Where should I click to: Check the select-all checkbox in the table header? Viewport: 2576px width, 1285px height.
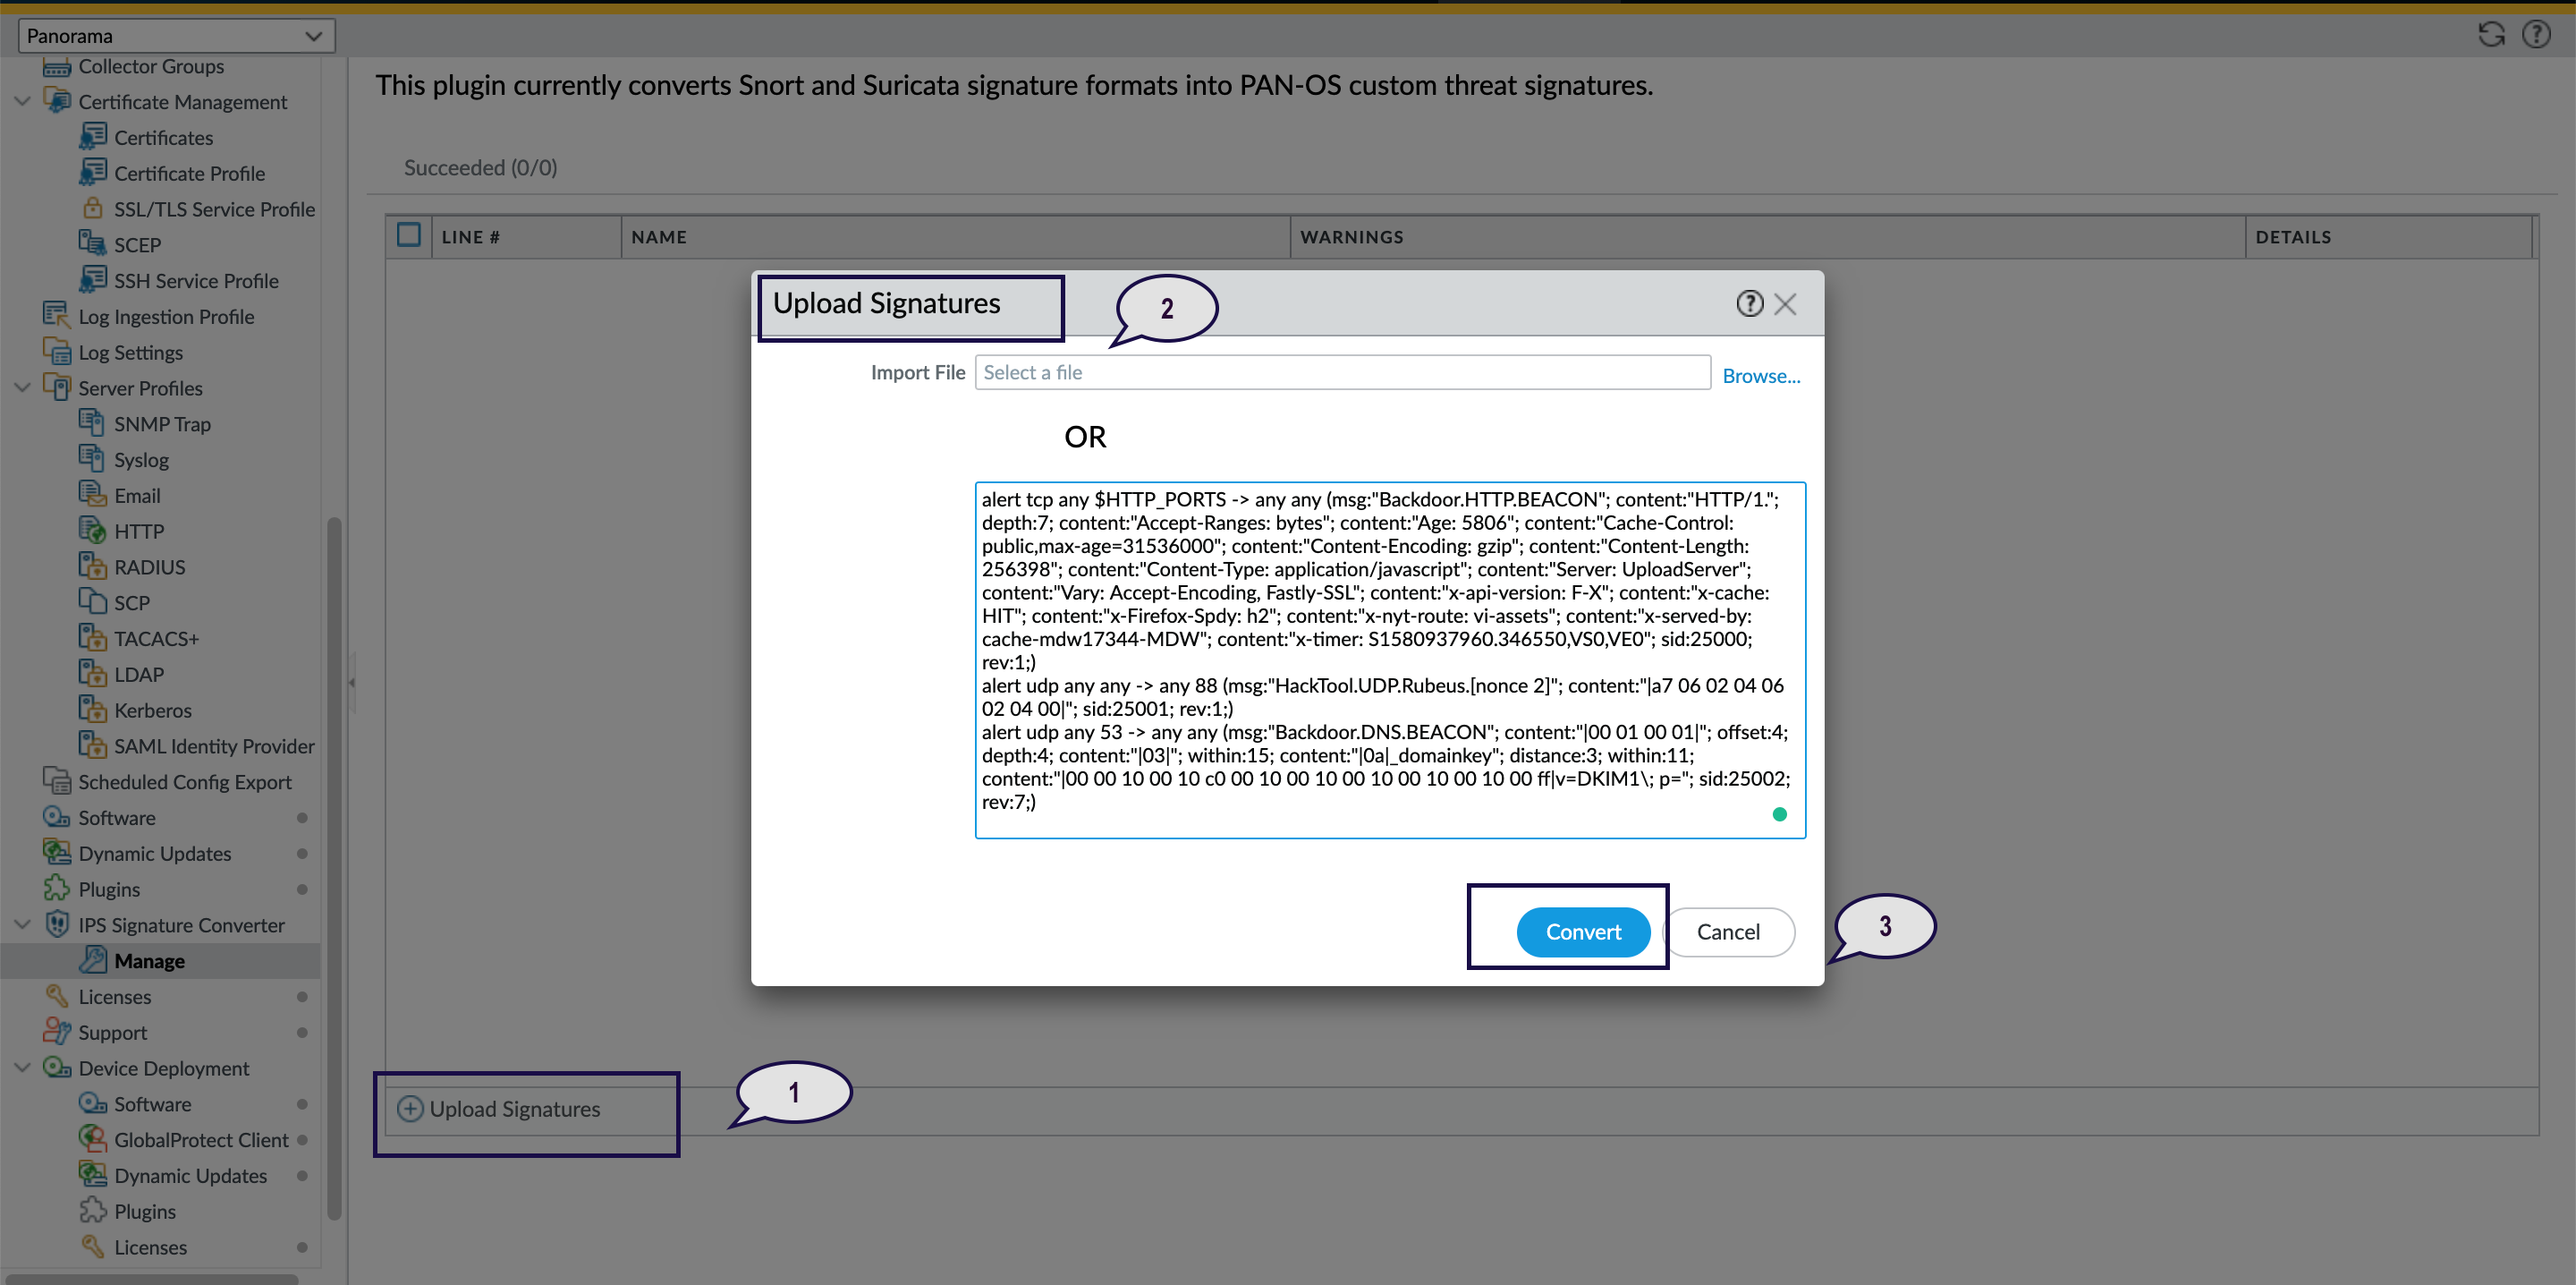409,234
